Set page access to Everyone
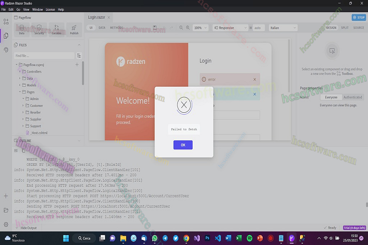Image resolution: width=368 pixels, height=245 pixels. click(x=331, y=97)
